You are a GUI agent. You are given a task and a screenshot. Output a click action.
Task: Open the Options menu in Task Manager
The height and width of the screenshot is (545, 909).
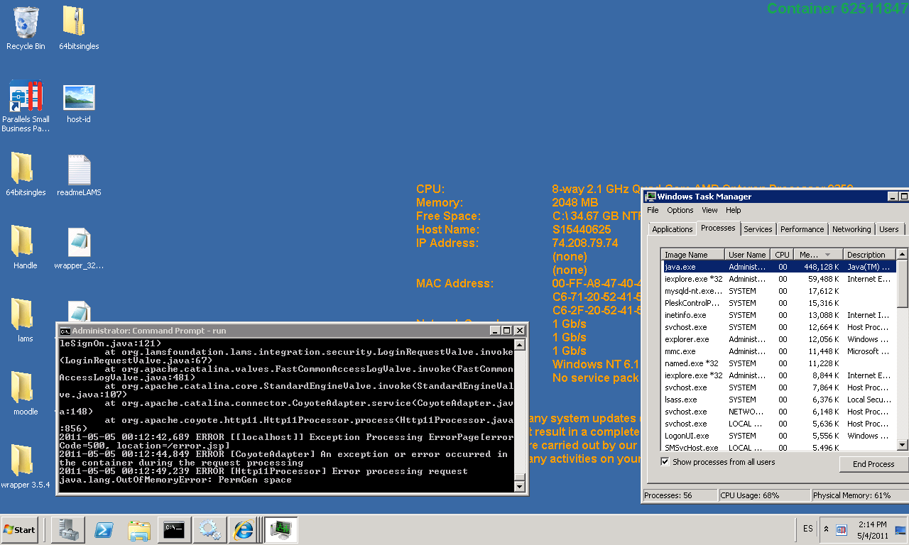(x=680, y=210)
